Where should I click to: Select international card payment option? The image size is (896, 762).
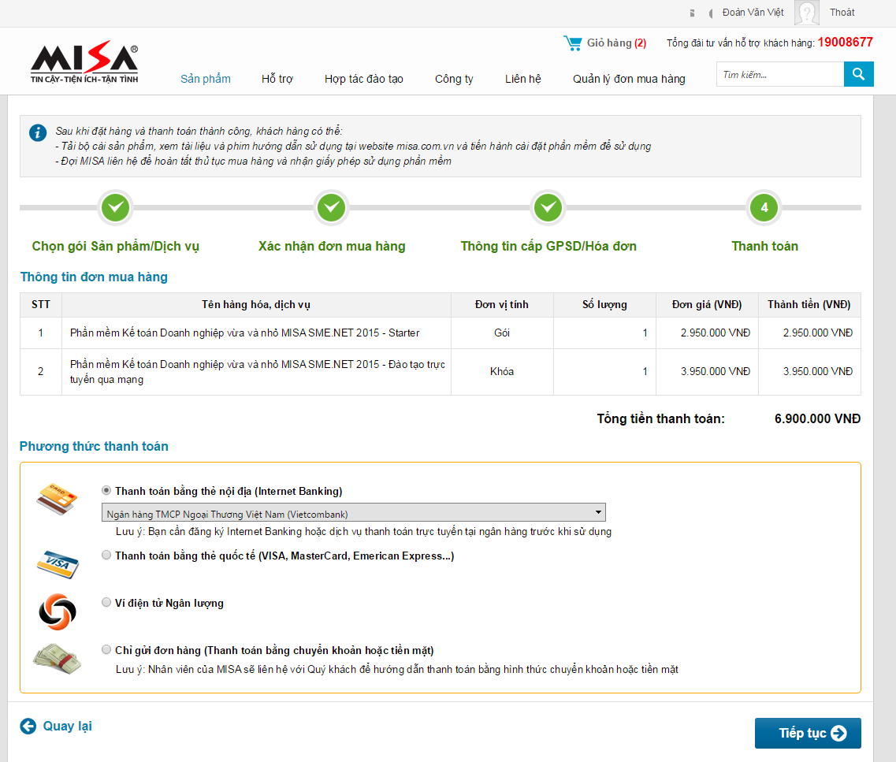pyautogui.click(x=106, y=556)
